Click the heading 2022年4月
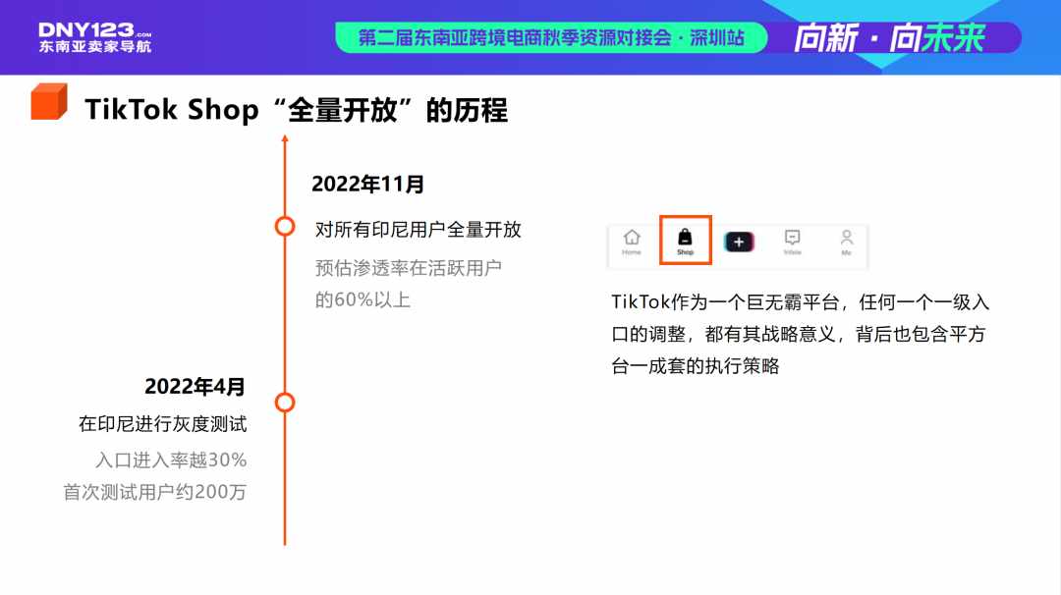Image resolution: width=1061 pixels, height=595 pixels. pos(195,387)
